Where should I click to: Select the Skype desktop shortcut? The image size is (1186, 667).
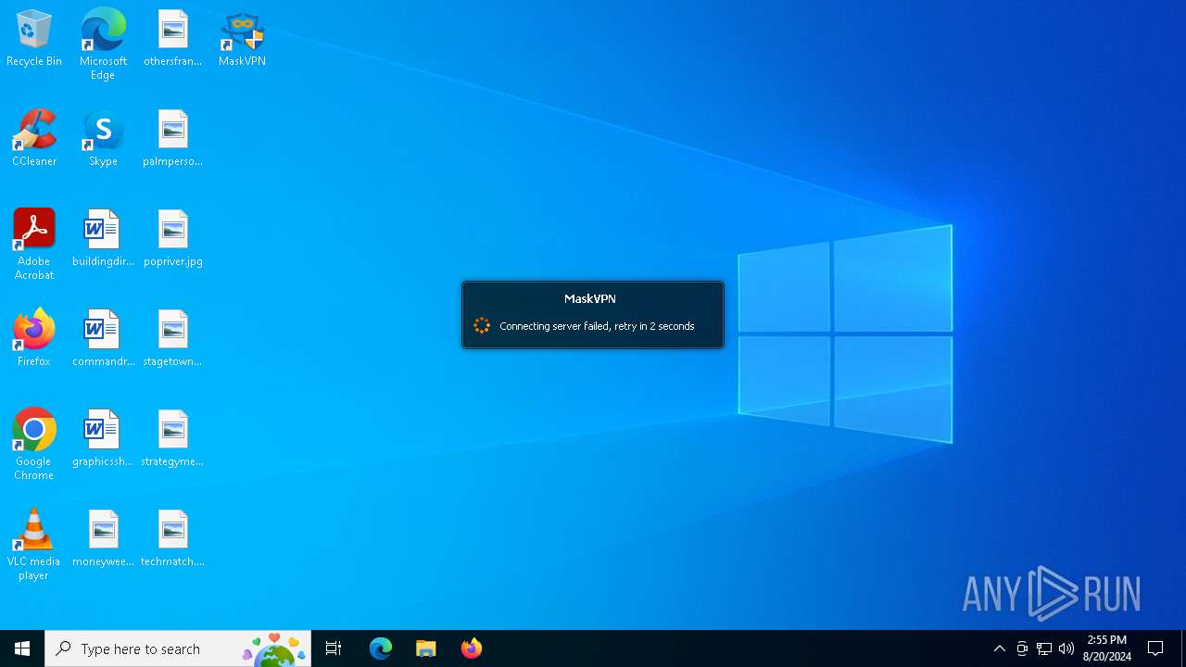click(103, 139)
